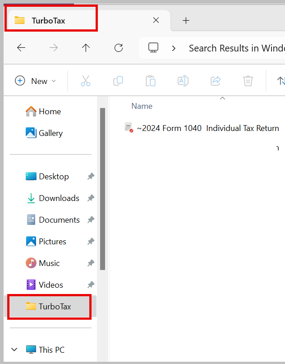Open Downloads in the navigation pane
Screen dimensions: 285x364
[59, 198]
